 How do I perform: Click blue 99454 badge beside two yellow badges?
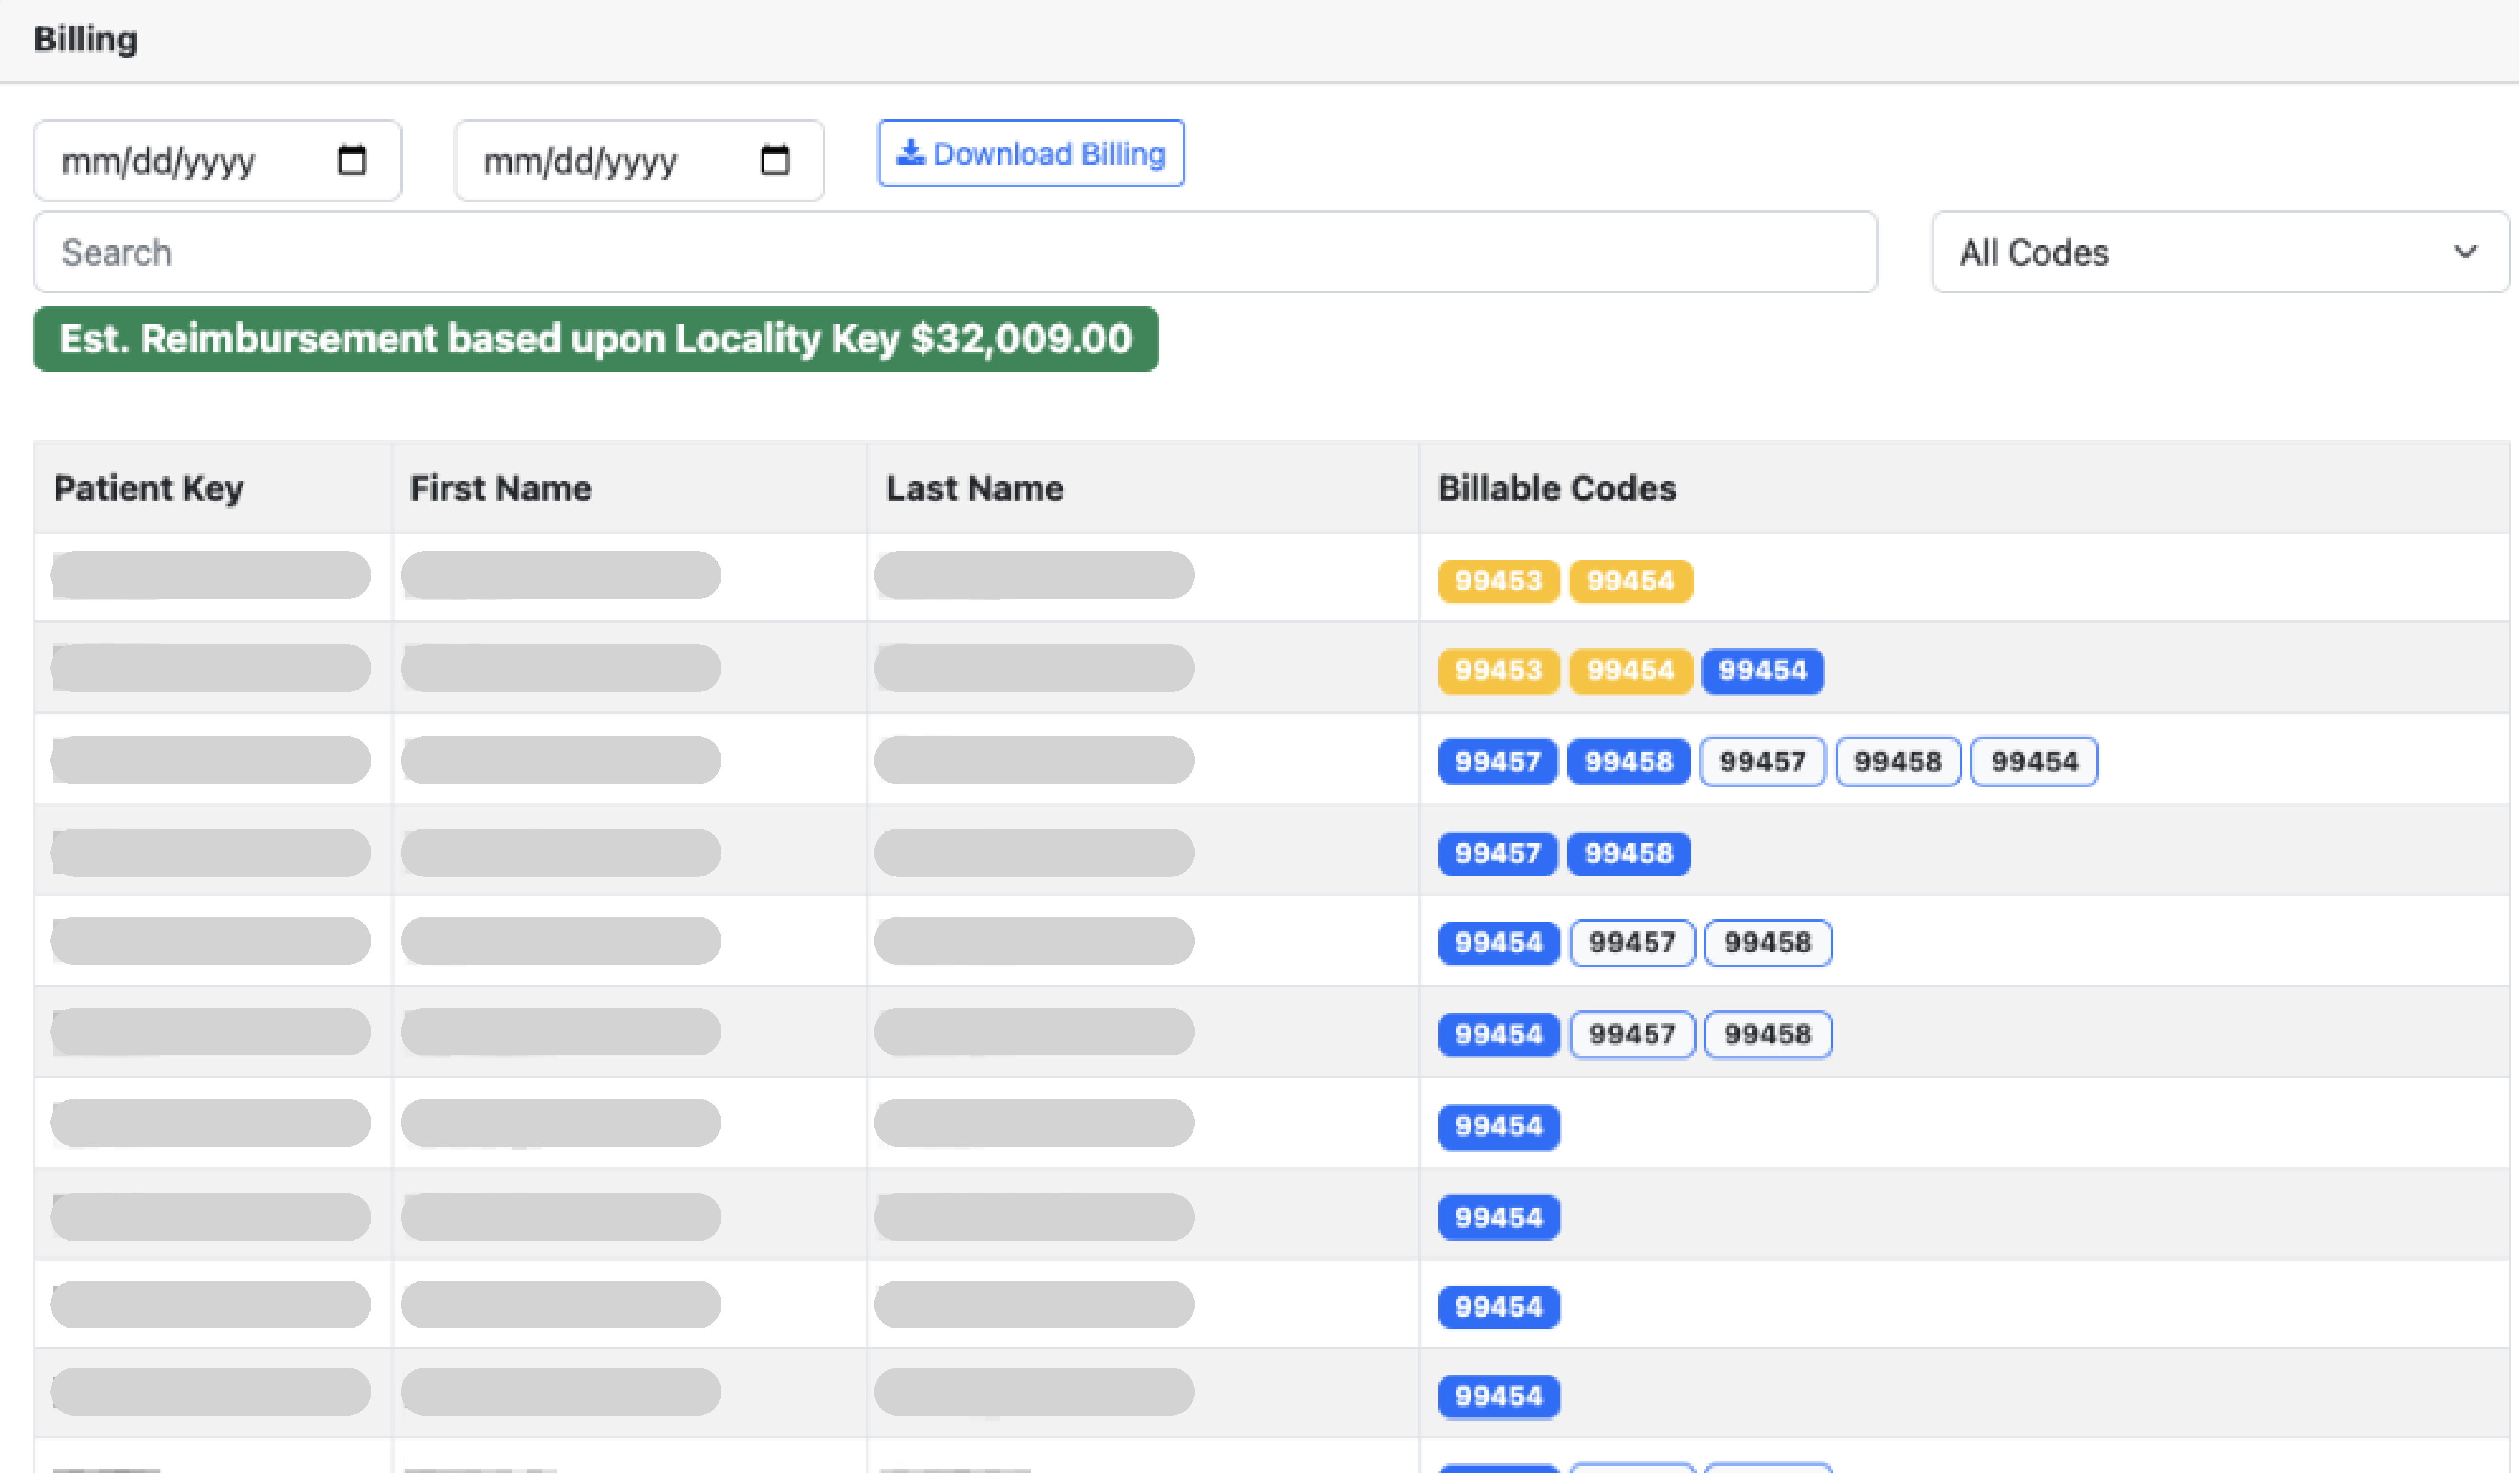click(x=1762, y=671)
